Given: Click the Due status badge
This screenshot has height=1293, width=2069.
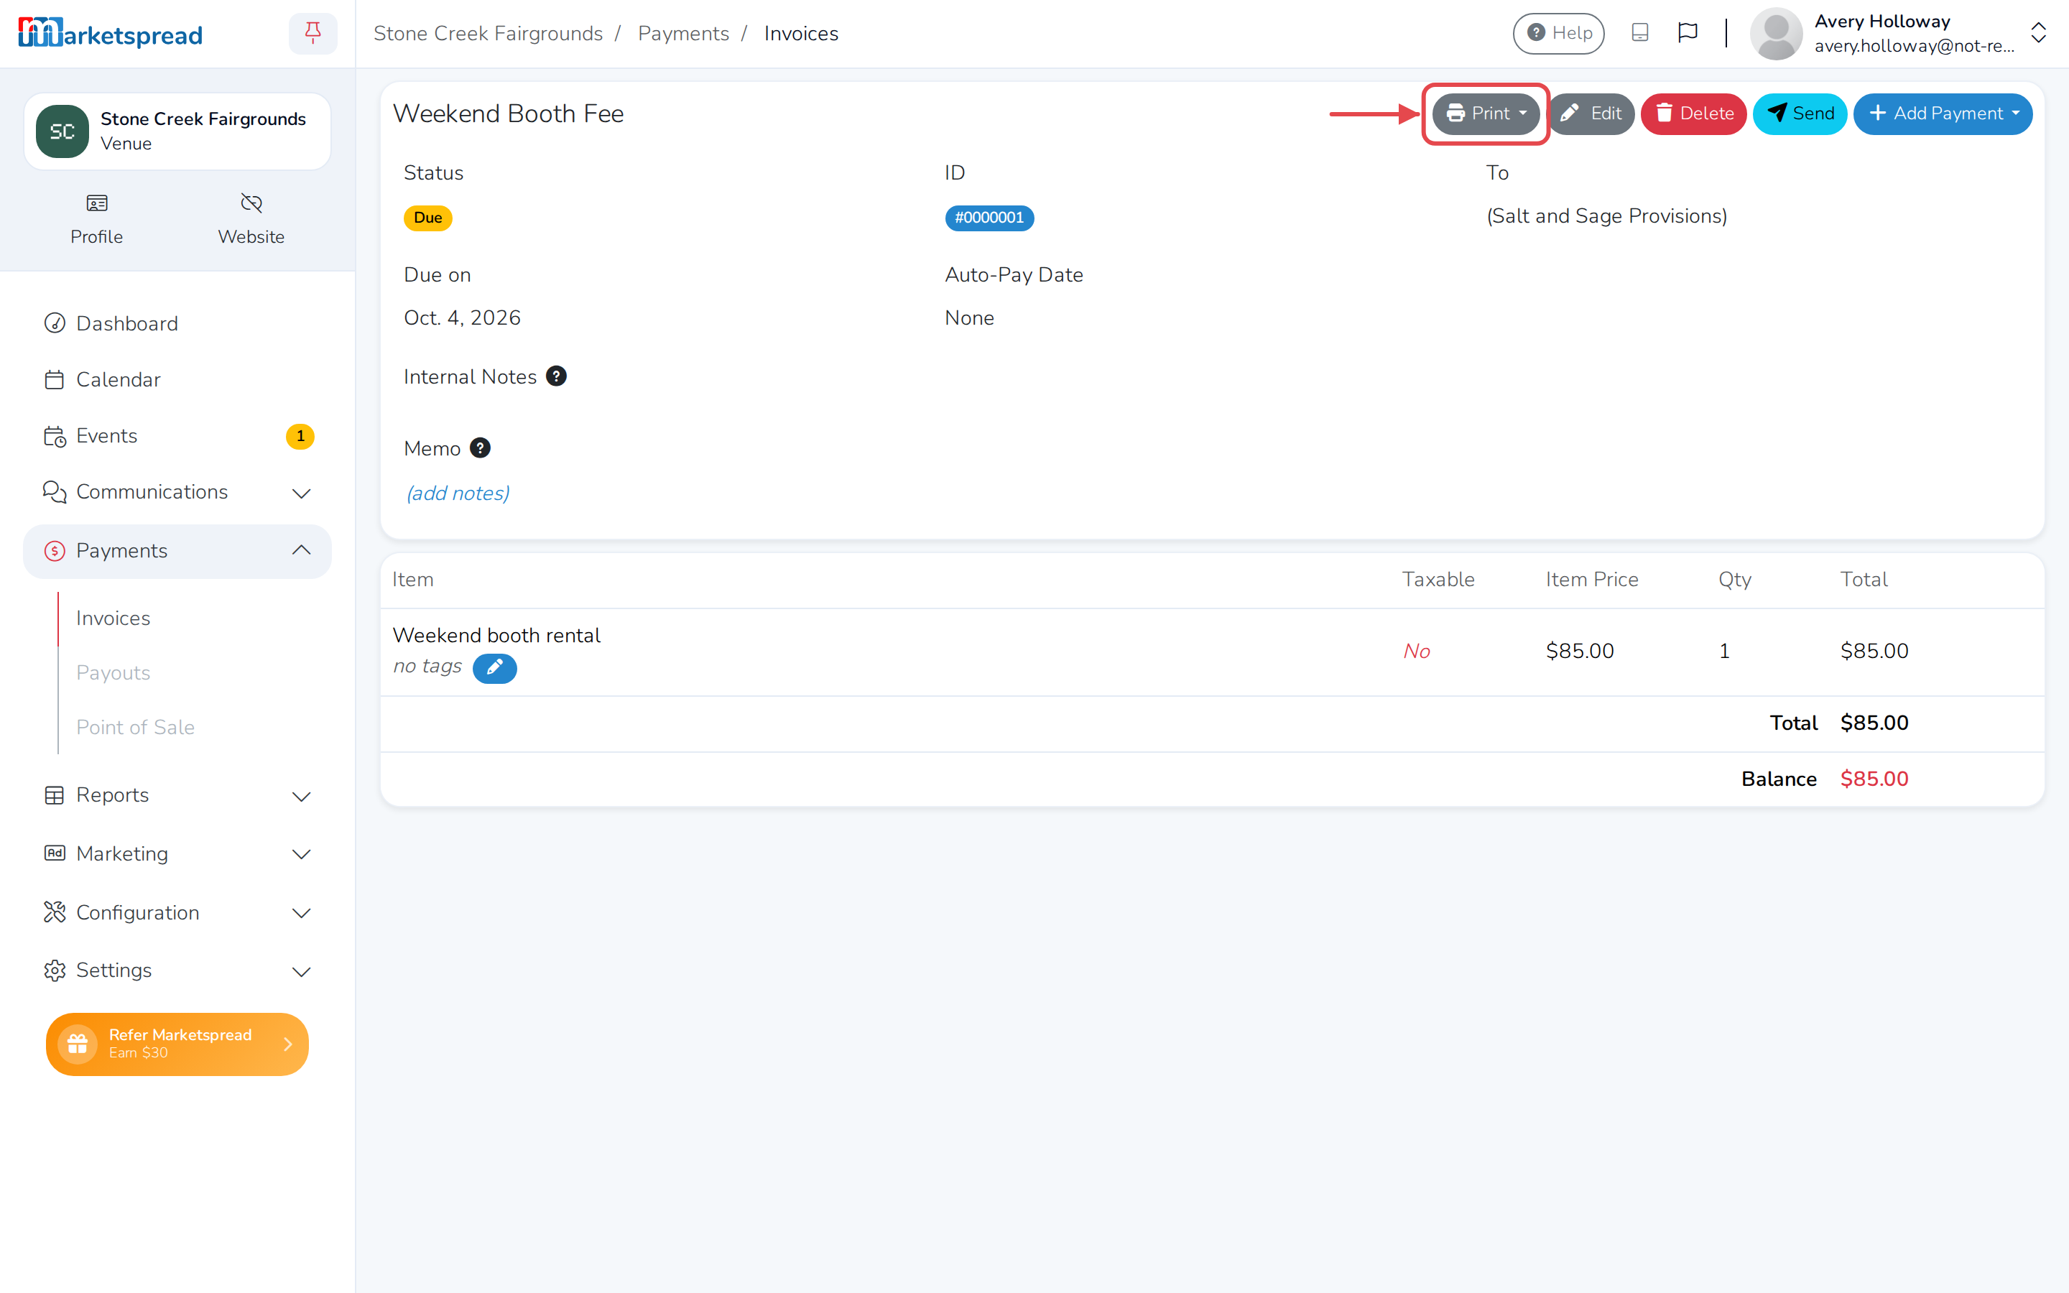Looking at the screenshot, I should [427, 218].
